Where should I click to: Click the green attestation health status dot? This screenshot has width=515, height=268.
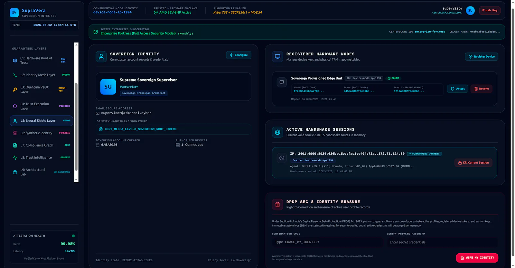pyautogui.click(x=73, y=236)
